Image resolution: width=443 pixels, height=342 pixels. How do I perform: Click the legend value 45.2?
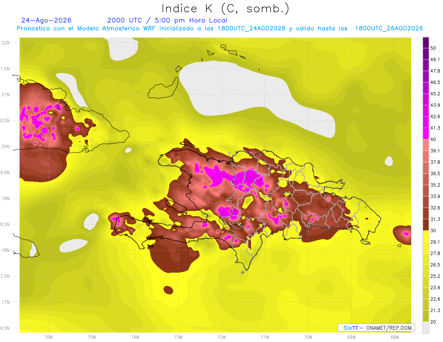point(435,94)
